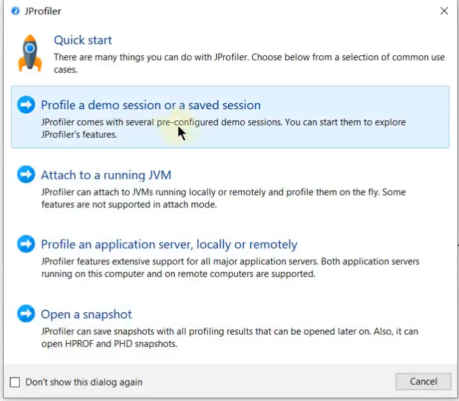
Task: Click the extensive application server support description
Action: click(x=230, y=268)
